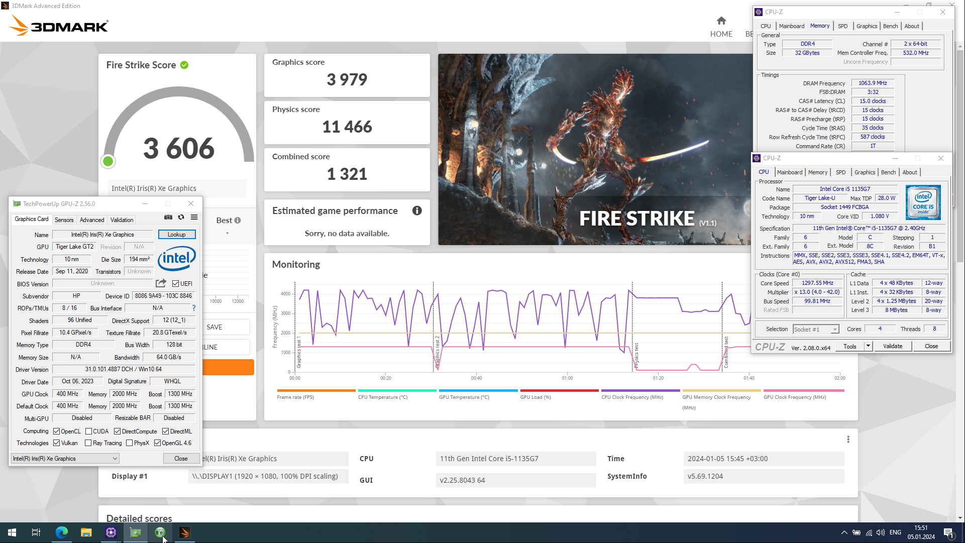Screen dimensions: 965x543
Task: Toggle UEFI checkbox in GPU-Z
Action: tap(175, 284)
